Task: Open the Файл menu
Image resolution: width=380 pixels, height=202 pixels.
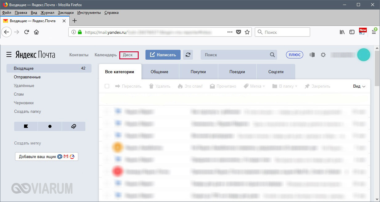Action: click(x=6, y=13)
